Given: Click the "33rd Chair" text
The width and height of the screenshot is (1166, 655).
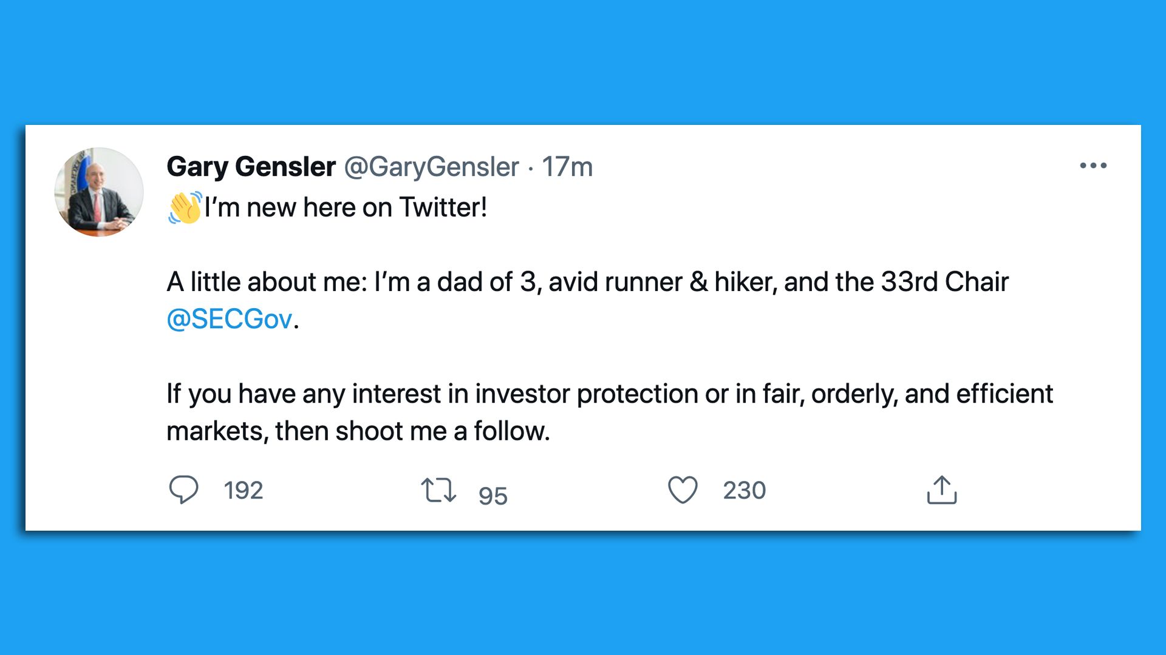Looking at the screenshot, I should (x=944, y=282).
